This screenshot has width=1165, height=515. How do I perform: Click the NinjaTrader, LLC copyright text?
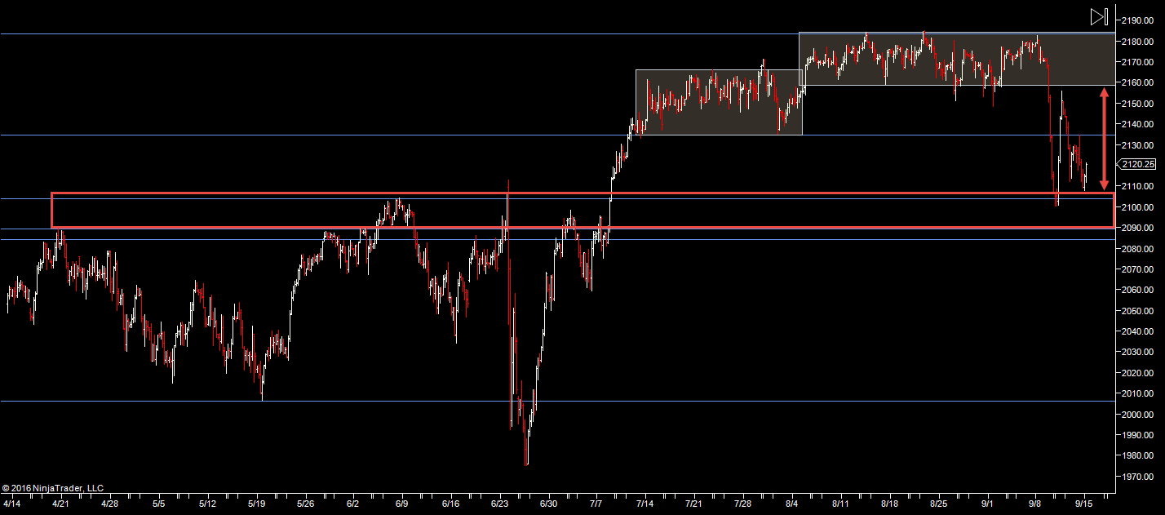pyautogui.click(x=53, y=488)
